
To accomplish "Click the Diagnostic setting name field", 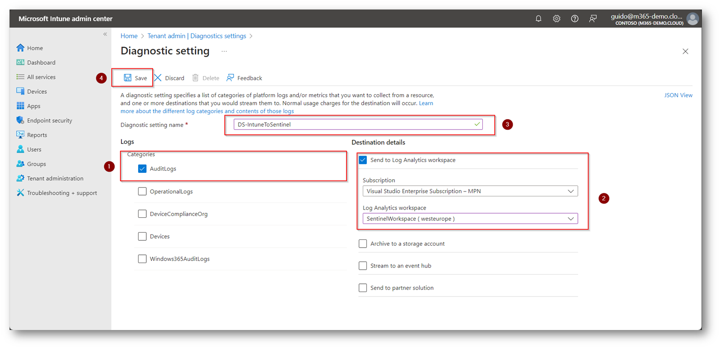I will [x=358, y=124].
